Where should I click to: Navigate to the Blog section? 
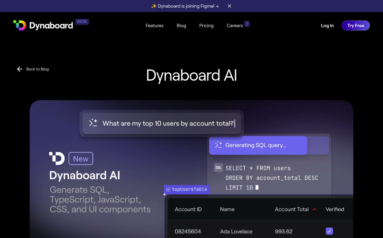pos(181,25)
